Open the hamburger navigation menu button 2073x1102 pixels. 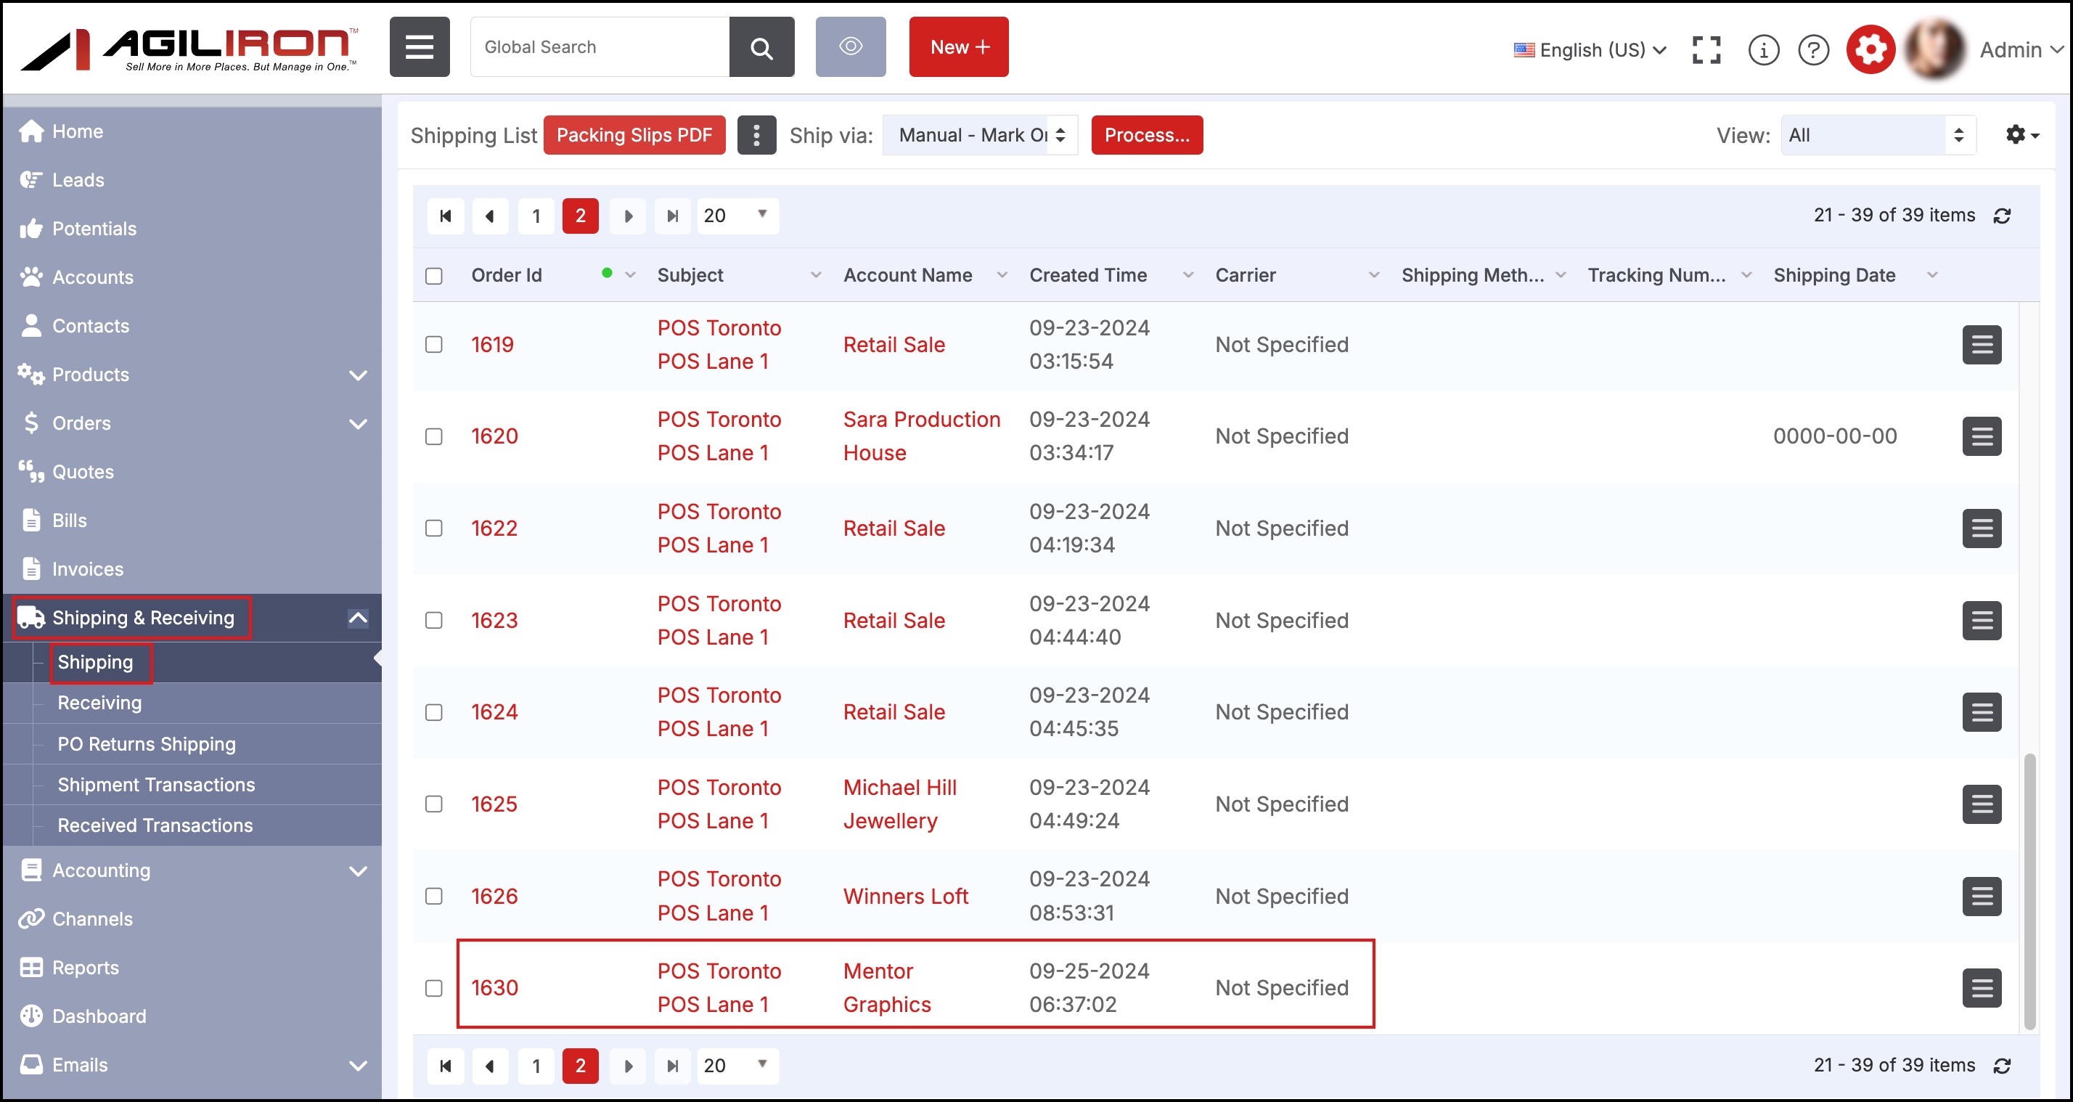(420, 46)
